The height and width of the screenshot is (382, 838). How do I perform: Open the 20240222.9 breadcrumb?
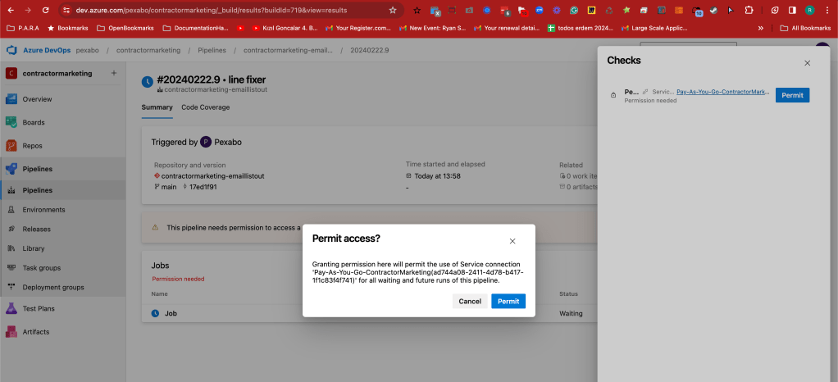[369, 50]
